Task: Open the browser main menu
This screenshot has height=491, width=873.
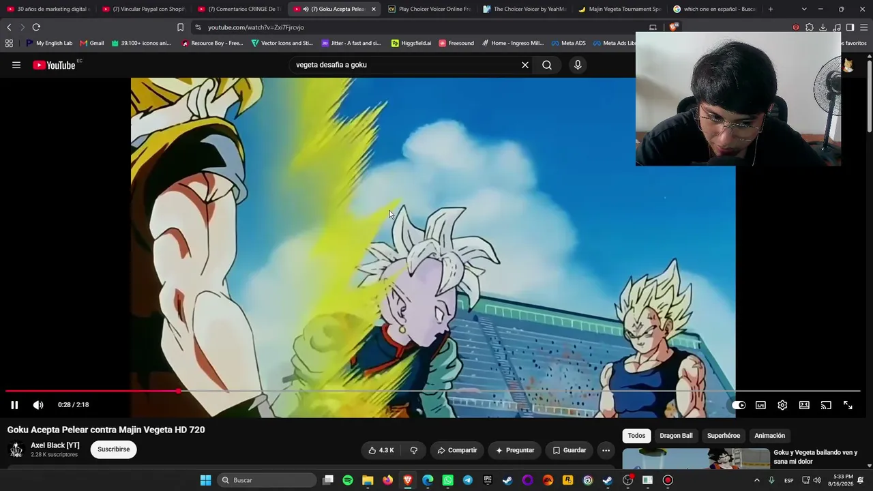Action: click(x=863, y=27)
